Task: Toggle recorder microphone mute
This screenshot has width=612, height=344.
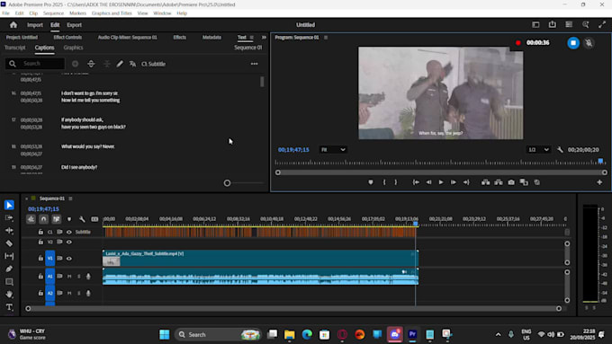Action: pyautogui.click(x=589, y=43)
